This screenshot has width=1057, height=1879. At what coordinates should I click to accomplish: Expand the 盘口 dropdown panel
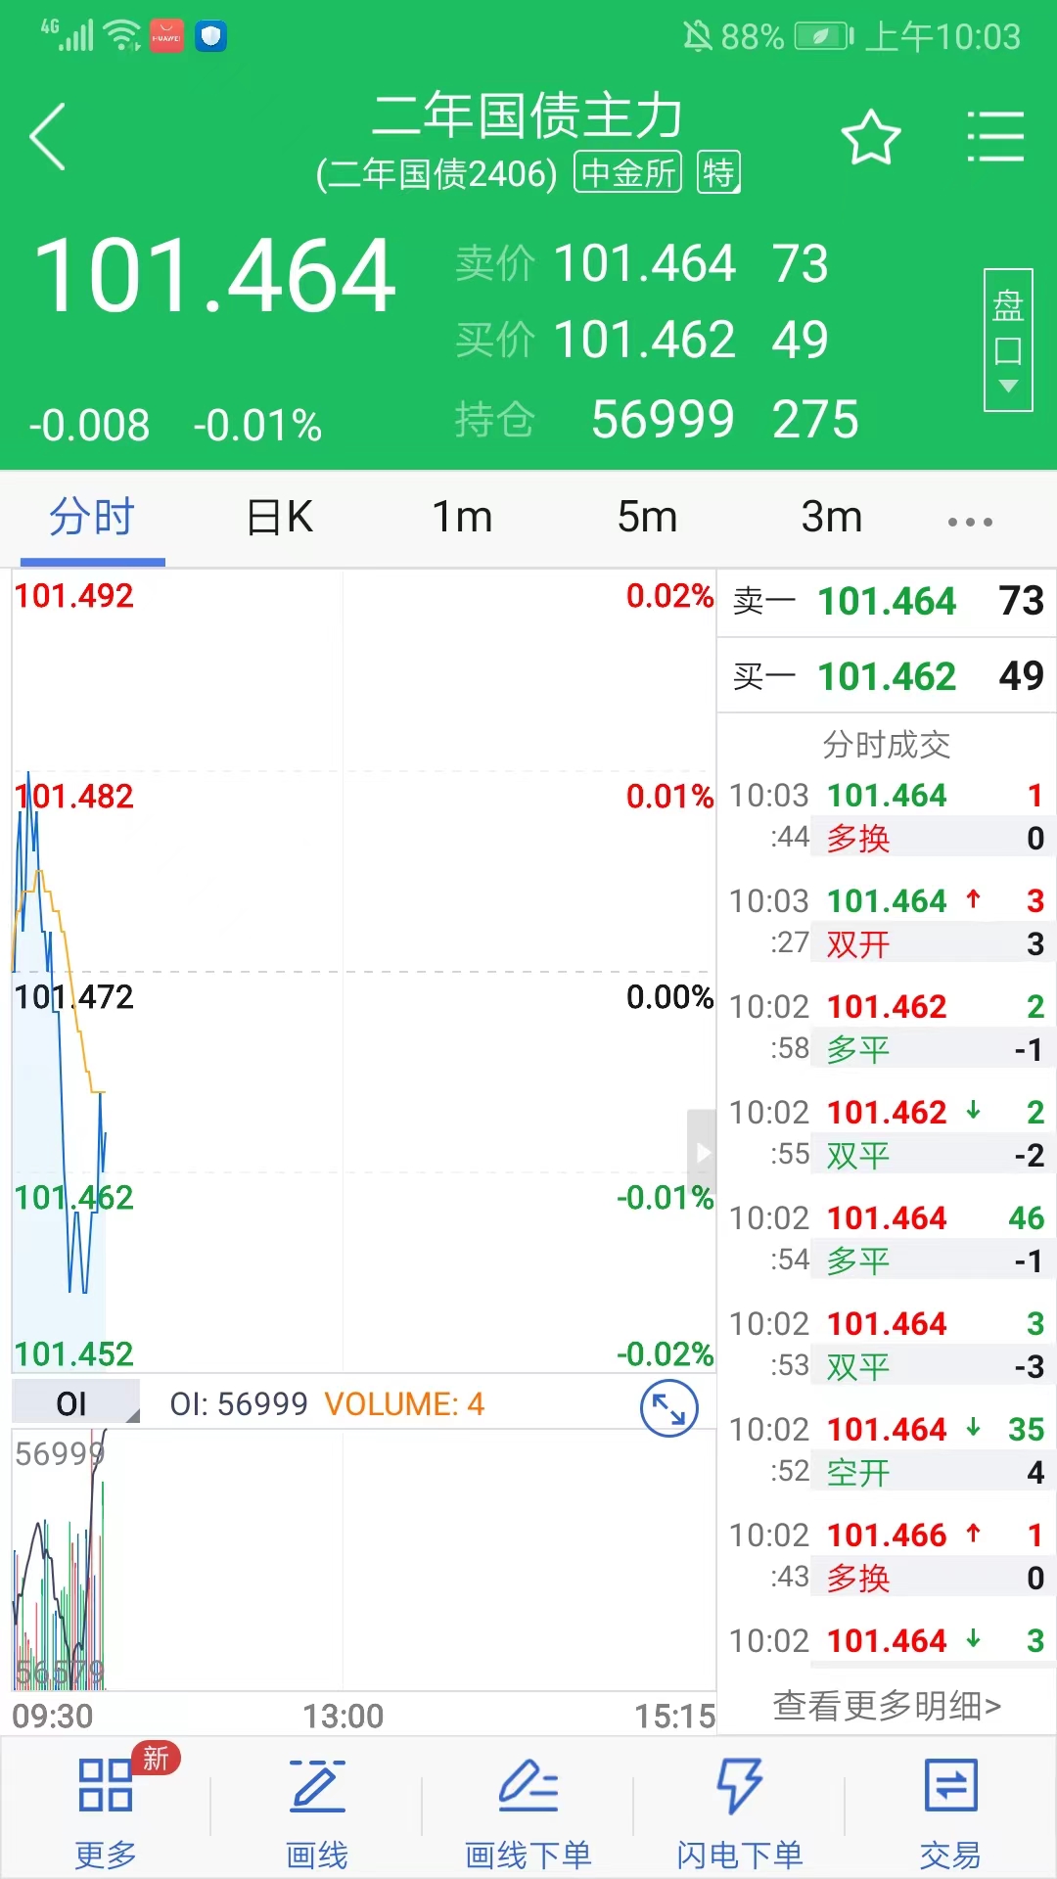click(x=1007, y=340)
